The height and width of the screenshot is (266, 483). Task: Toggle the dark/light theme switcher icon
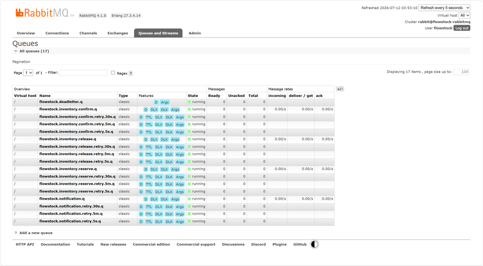coord(314,244)
